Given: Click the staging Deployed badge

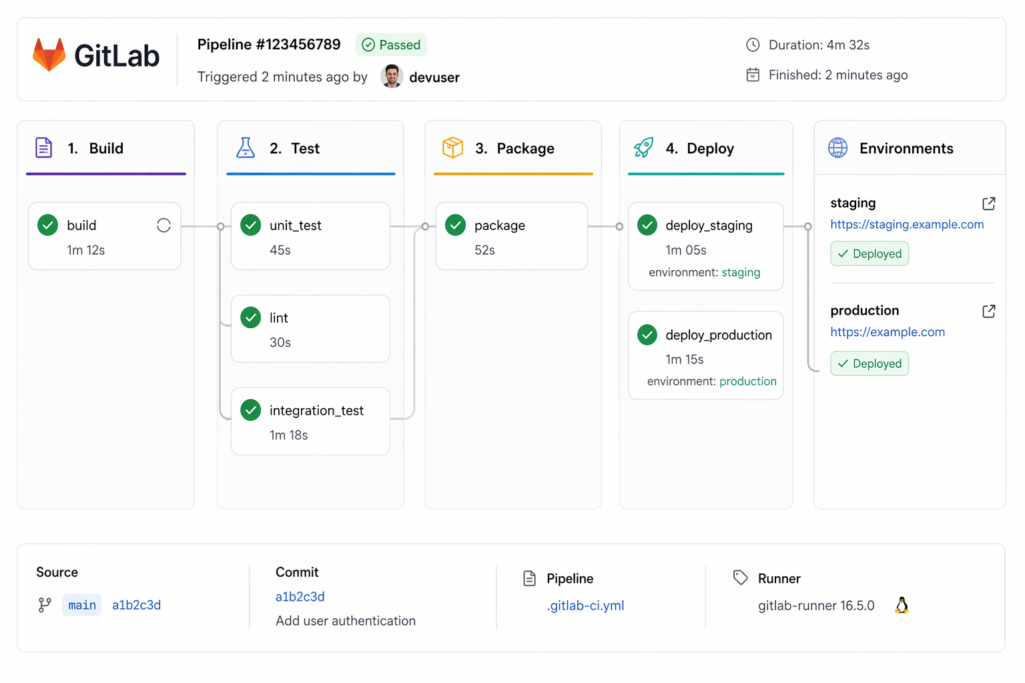Looking at the screenshot, I should 870,253.
